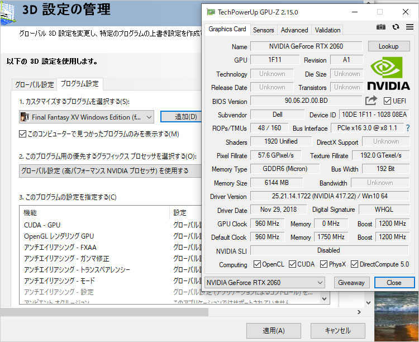
Task: Toggle the CUDA checkbox
Action: pos(292,264)
